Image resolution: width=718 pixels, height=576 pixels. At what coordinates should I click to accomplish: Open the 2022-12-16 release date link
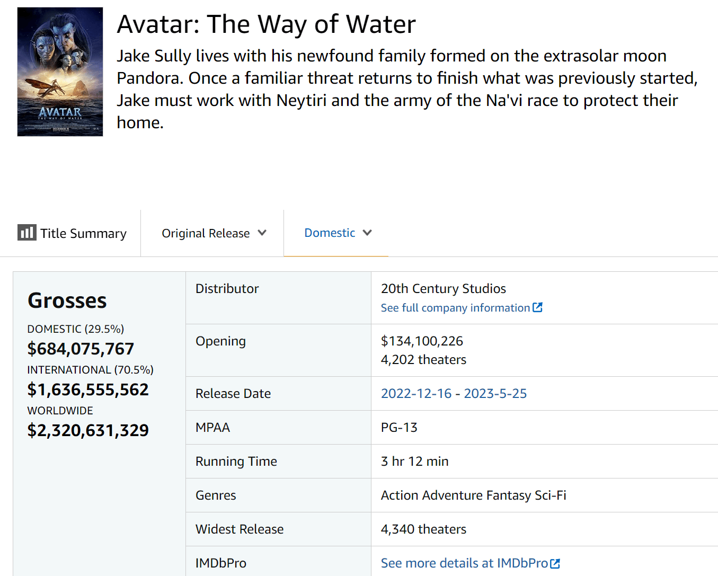(416, 393)
